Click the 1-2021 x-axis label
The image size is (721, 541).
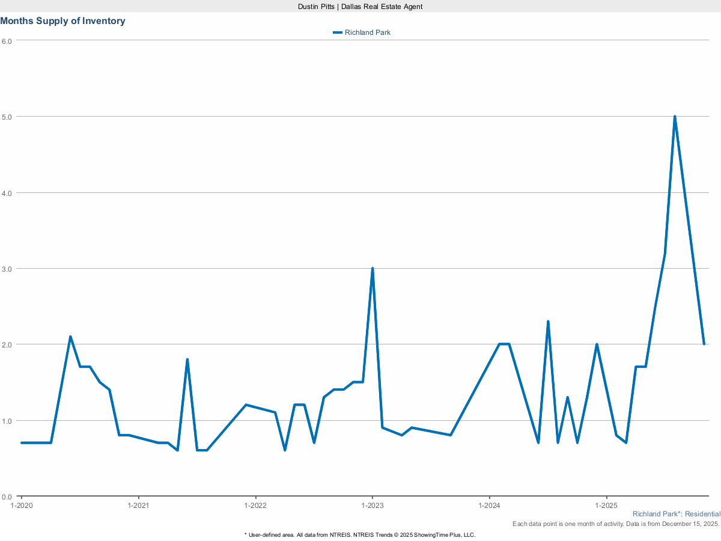(x=138, y=506)
